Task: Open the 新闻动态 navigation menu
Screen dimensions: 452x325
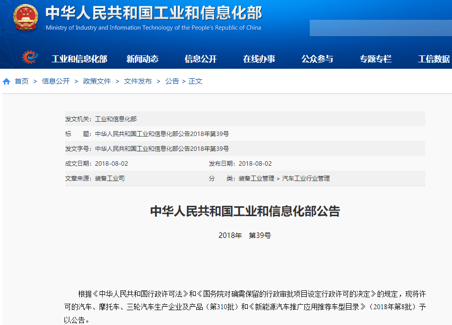Action: click(x=143, y=58)
